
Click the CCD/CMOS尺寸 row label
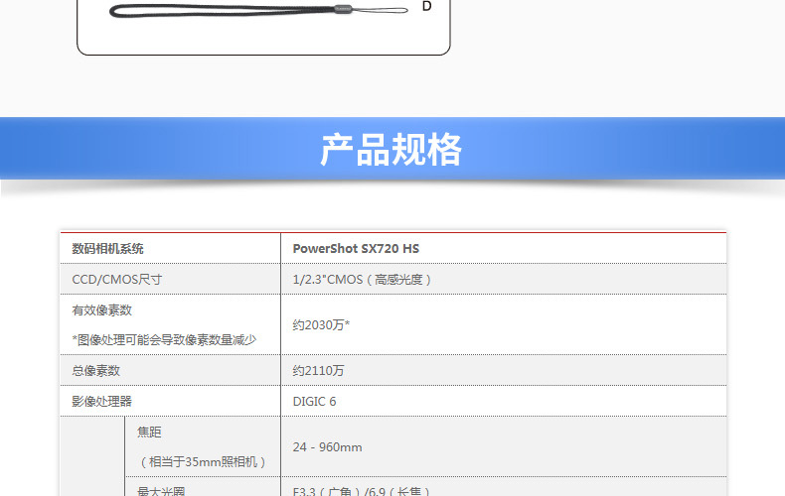[x=116, y=280]
